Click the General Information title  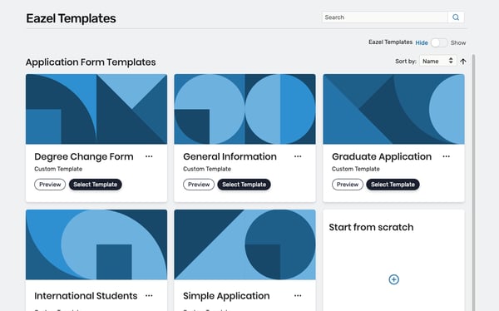pyautogui.click(x=230, y=156)
